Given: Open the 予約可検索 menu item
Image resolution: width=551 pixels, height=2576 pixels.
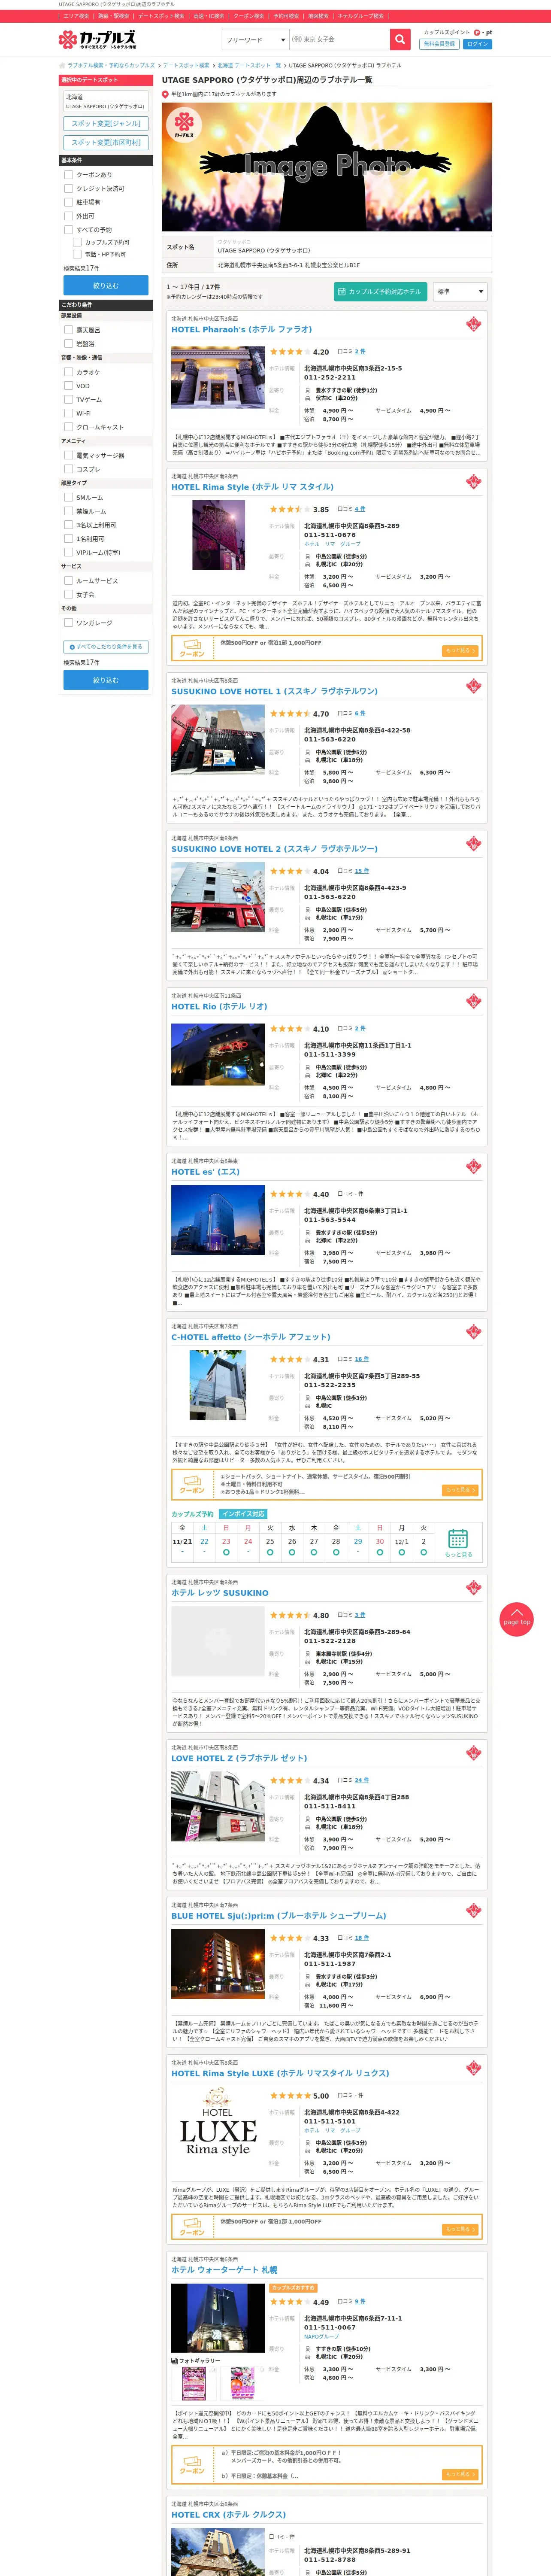Looking at the screenshot, I should [286, 16].
